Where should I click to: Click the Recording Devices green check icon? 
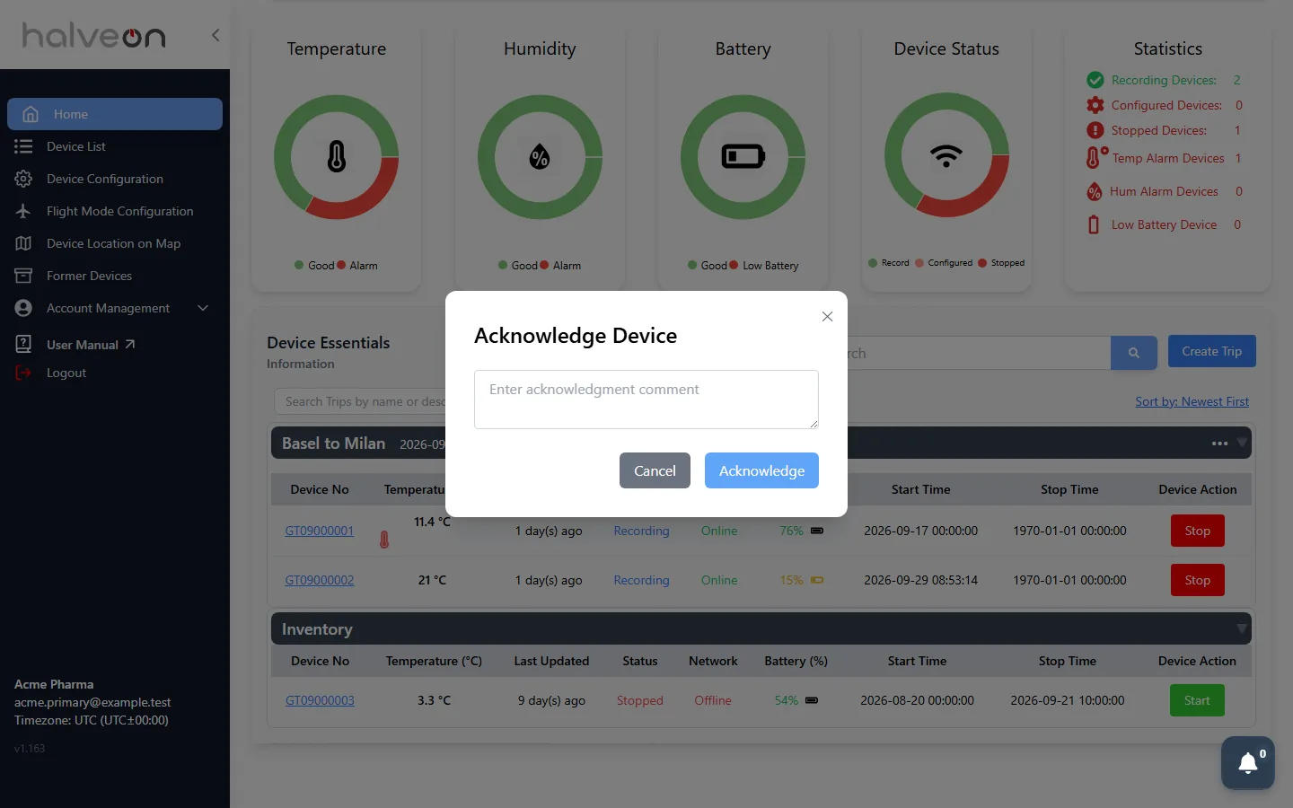pyautogui.click(x=1095, y=80)
